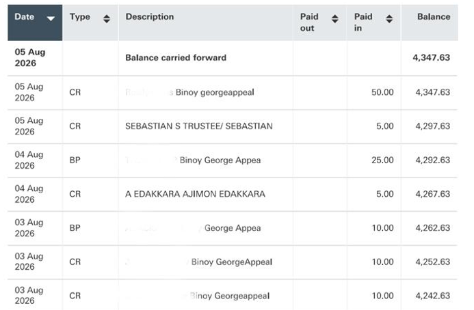
Task: Click the 25.00 paid in amount
Action: click(382, 160)
